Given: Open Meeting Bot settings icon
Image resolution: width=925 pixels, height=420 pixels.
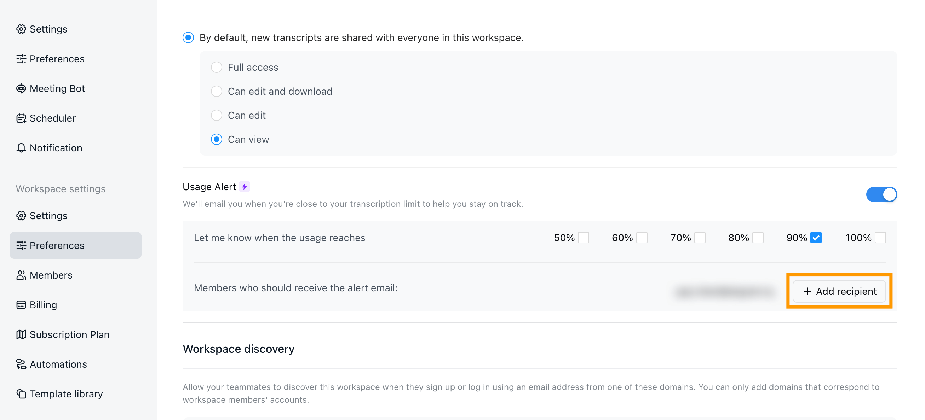Looking at the screenshot, I should (x=21, y=89).
